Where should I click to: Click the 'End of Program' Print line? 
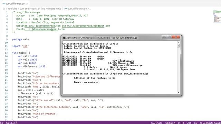click(x=38, y=114)
